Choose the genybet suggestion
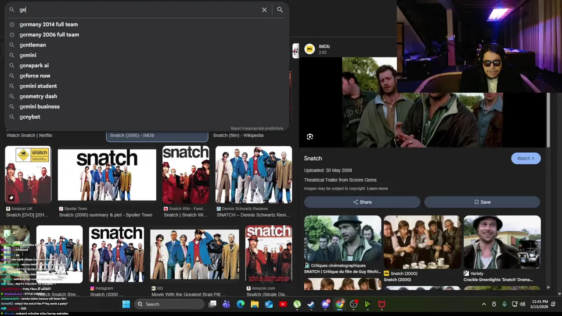 (30, 117)
